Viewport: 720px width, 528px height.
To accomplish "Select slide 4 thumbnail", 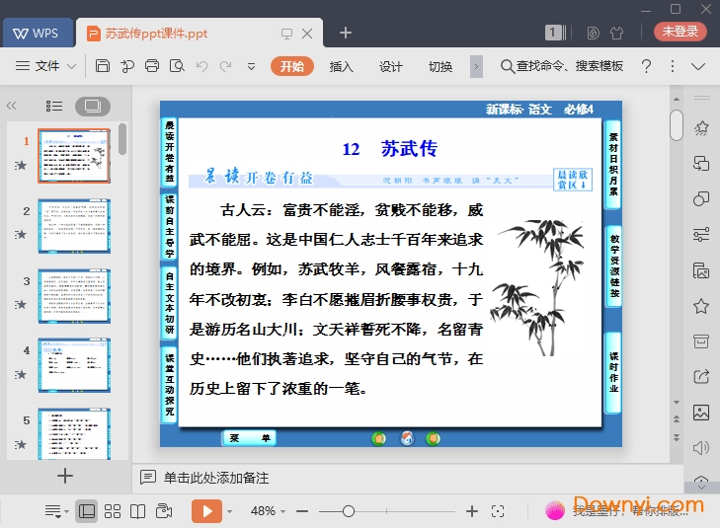I will [74, 365].
